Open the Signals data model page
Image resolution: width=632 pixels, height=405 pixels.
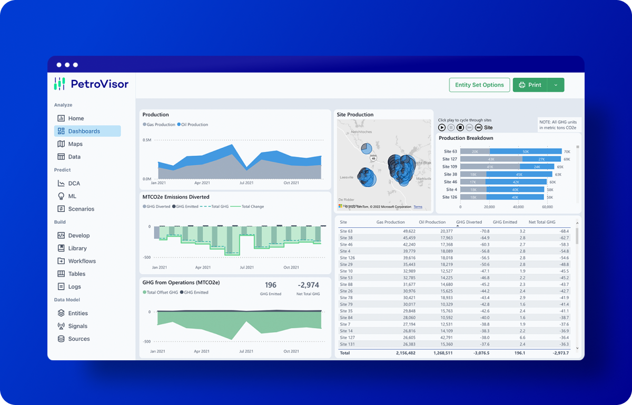pos(77,326)
